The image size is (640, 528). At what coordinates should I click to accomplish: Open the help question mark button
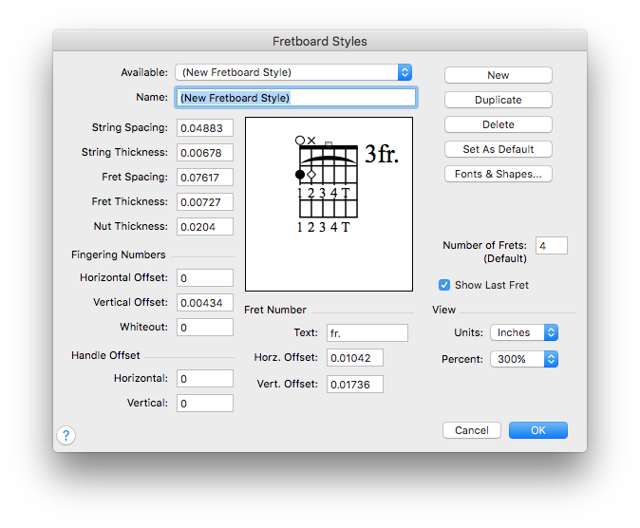[66, 435]
